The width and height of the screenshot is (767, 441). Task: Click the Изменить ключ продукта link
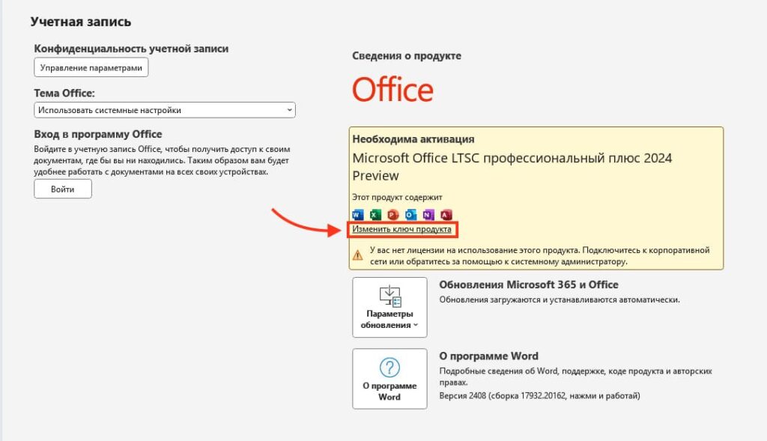401,229
